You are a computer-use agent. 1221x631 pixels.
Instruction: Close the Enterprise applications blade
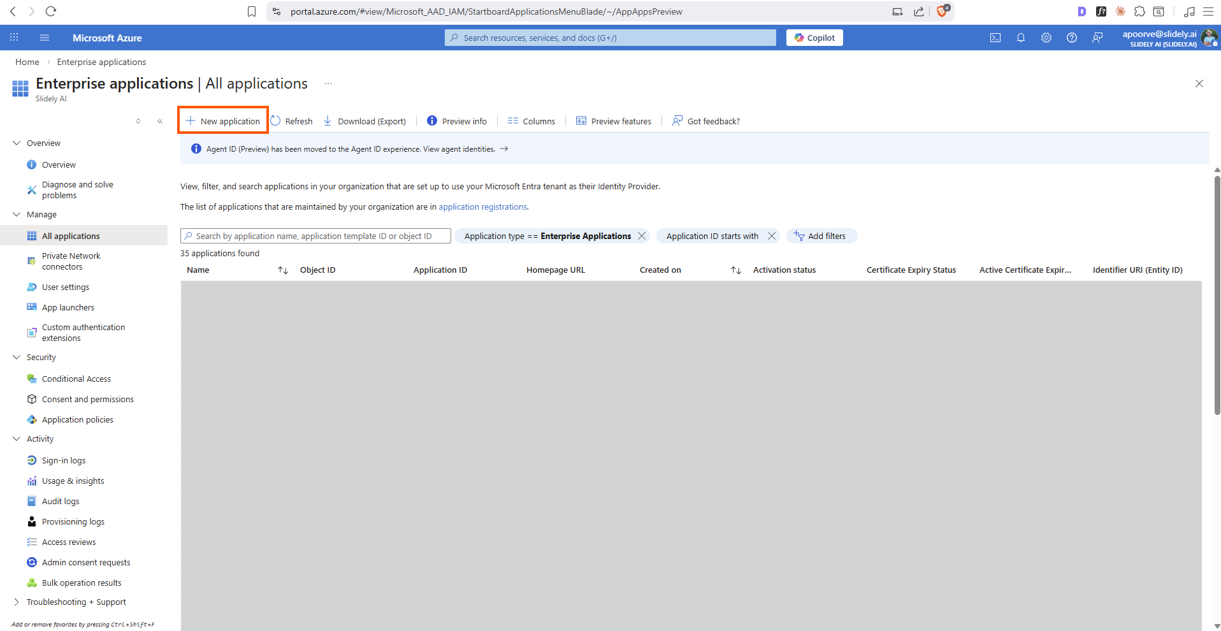point(1199,83)
